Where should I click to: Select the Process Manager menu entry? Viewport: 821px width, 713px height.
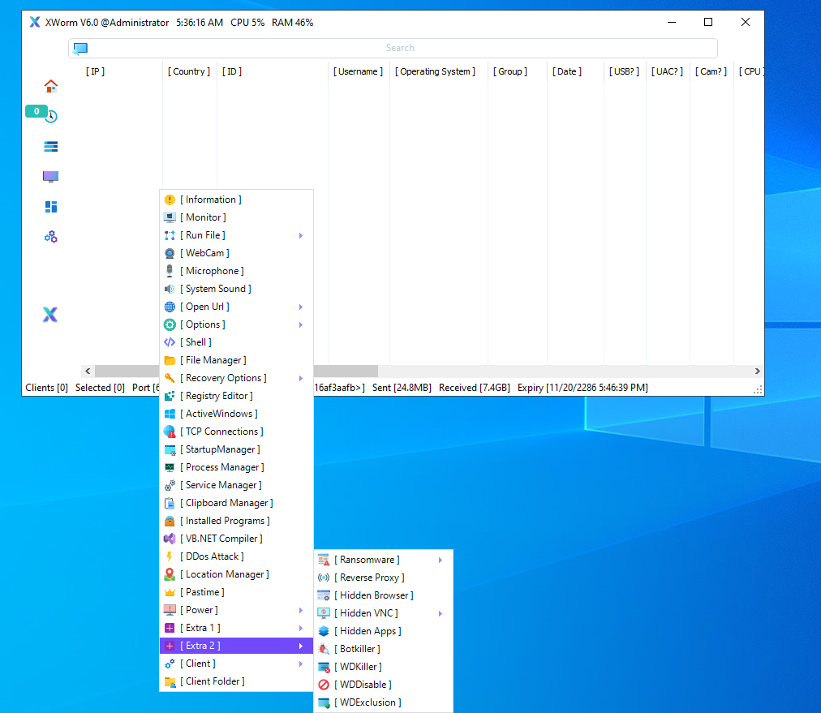[x=222, y=467]
